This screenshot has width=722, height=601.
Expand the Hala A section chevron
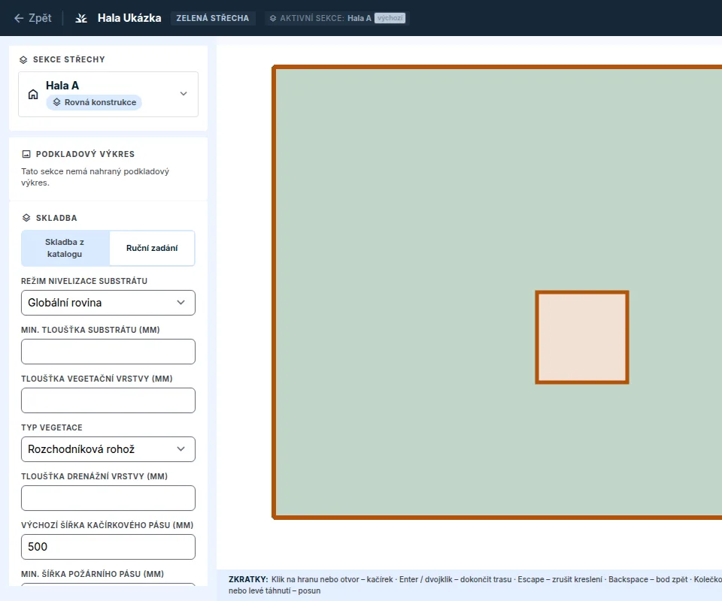pos(184,94)
